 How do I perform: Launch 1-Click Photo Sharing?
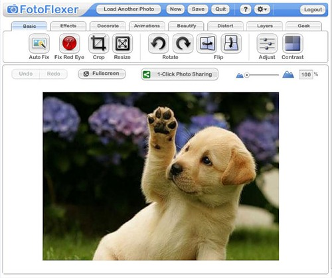click(180, 74)
